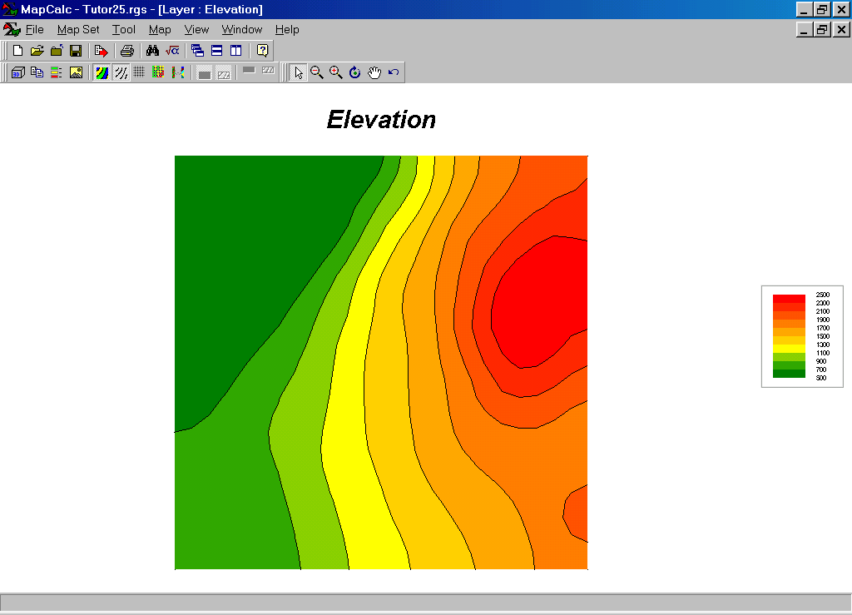Click the Help question mark icon
This screenshot has width=852, height=615.
(x=262, y=51)
